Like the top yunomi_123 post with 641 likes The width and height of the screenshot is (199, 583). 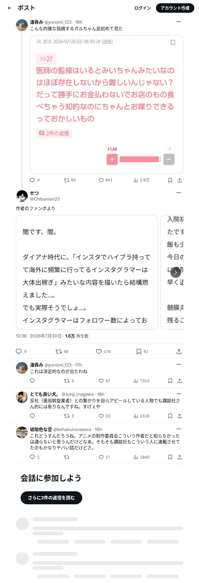coord(106,180)
